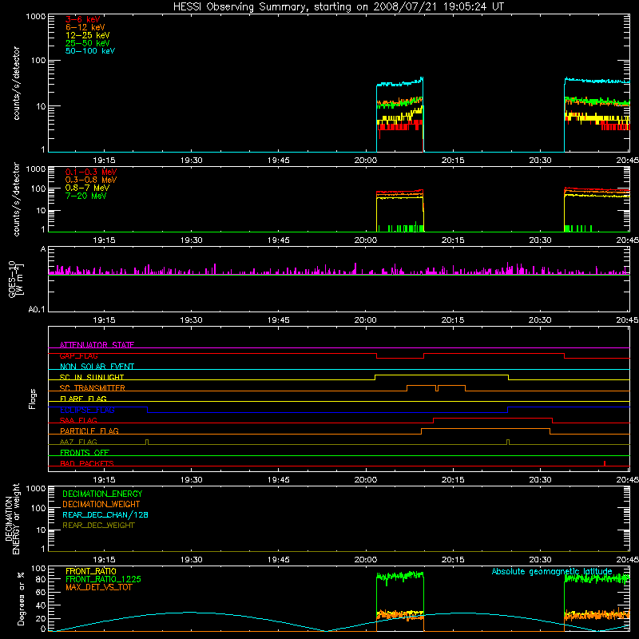
Task: Click the FRONTS_OFF flag label
Action: tap(85, 452)
